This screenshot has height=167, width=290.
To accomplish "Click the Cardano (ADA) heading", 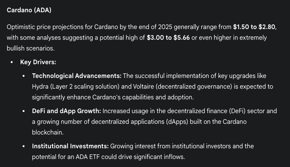I will click(29, 10).
